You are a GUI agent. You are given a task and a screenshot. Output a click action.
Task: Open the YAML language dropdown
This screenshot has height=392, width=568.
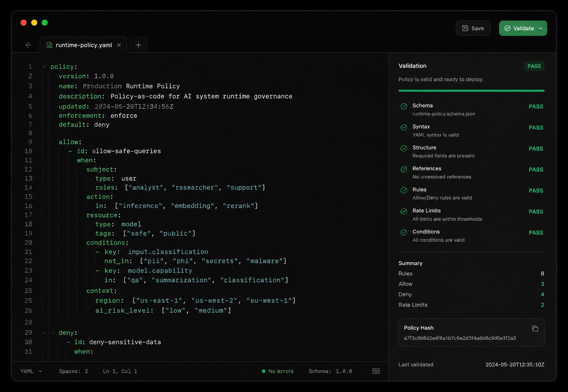coord(31,371)
